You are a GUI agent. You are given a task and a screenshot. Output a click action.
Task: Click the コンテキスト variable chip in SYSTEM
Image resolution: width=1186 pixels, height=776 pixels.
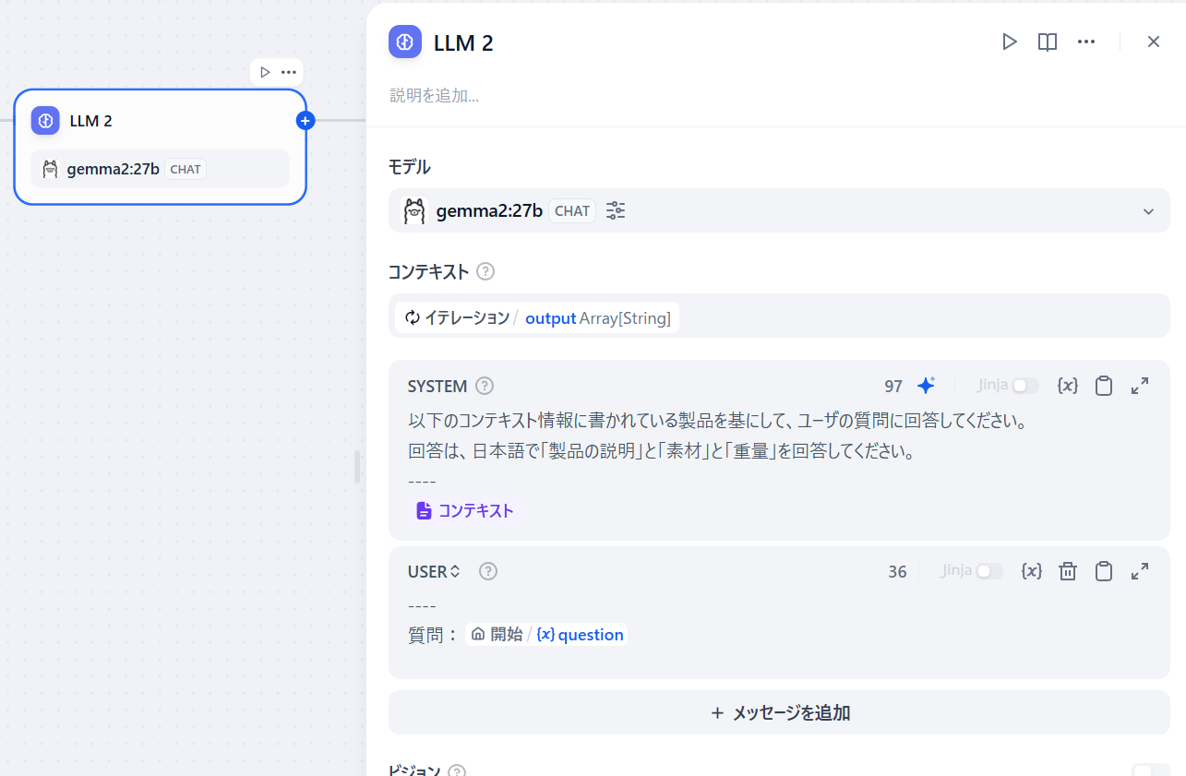tap(465, 510)
